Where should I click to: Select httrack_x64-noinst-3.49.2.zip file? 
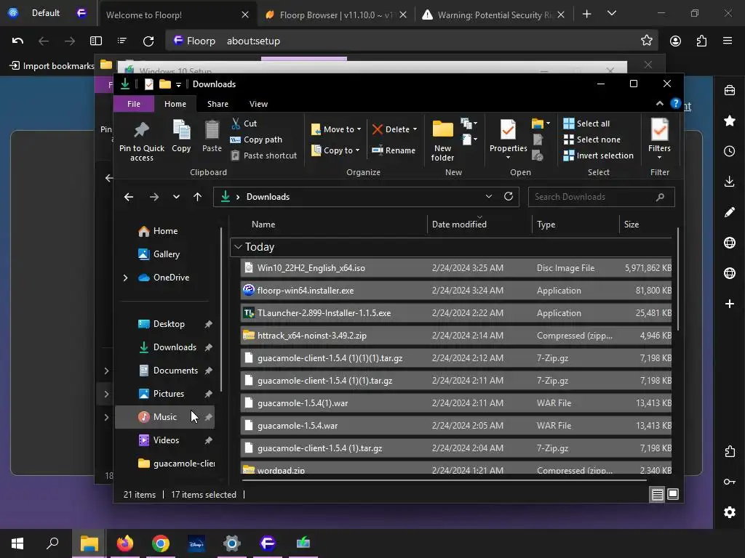(455, 336)
